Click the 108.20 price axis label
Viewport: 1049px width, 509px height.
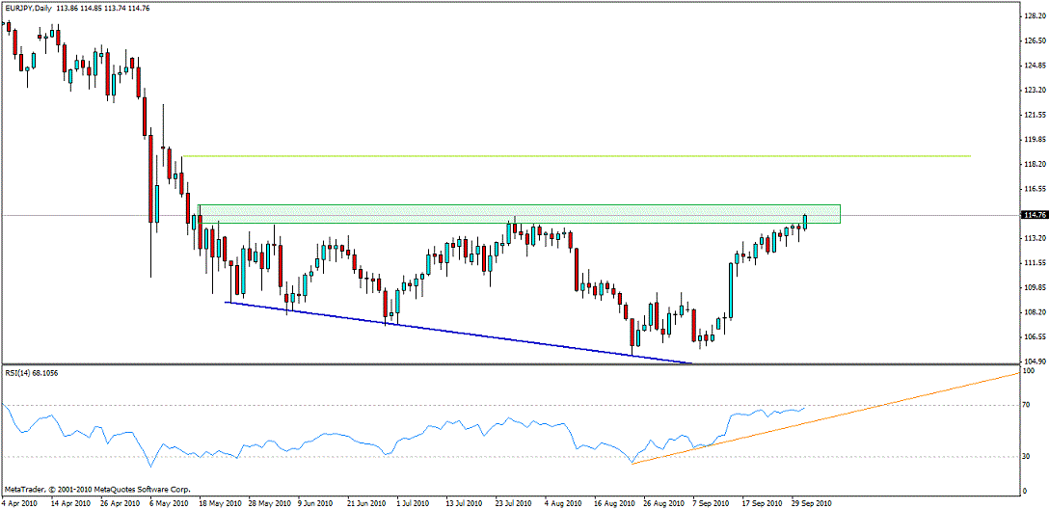pyautogui.click(x=1033, y=312)
